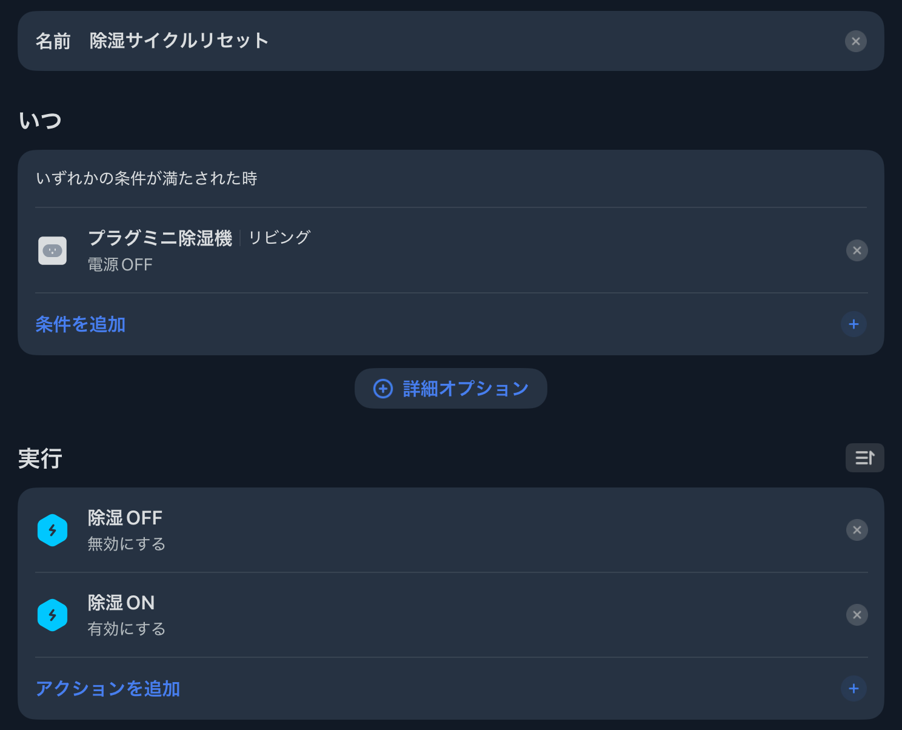Screen dimensions: 902x730
Task: Clear the automation name field
Action: 855,41
